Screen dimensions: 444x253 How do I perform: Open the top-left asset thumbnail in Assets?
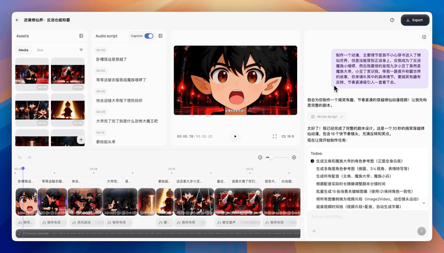[x=32, y=74]
